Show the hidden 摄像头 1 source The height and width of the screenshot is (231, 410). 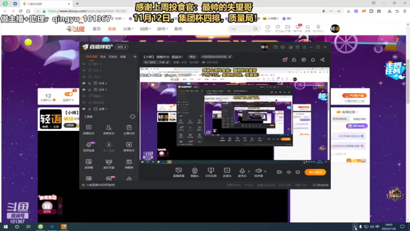84,96
